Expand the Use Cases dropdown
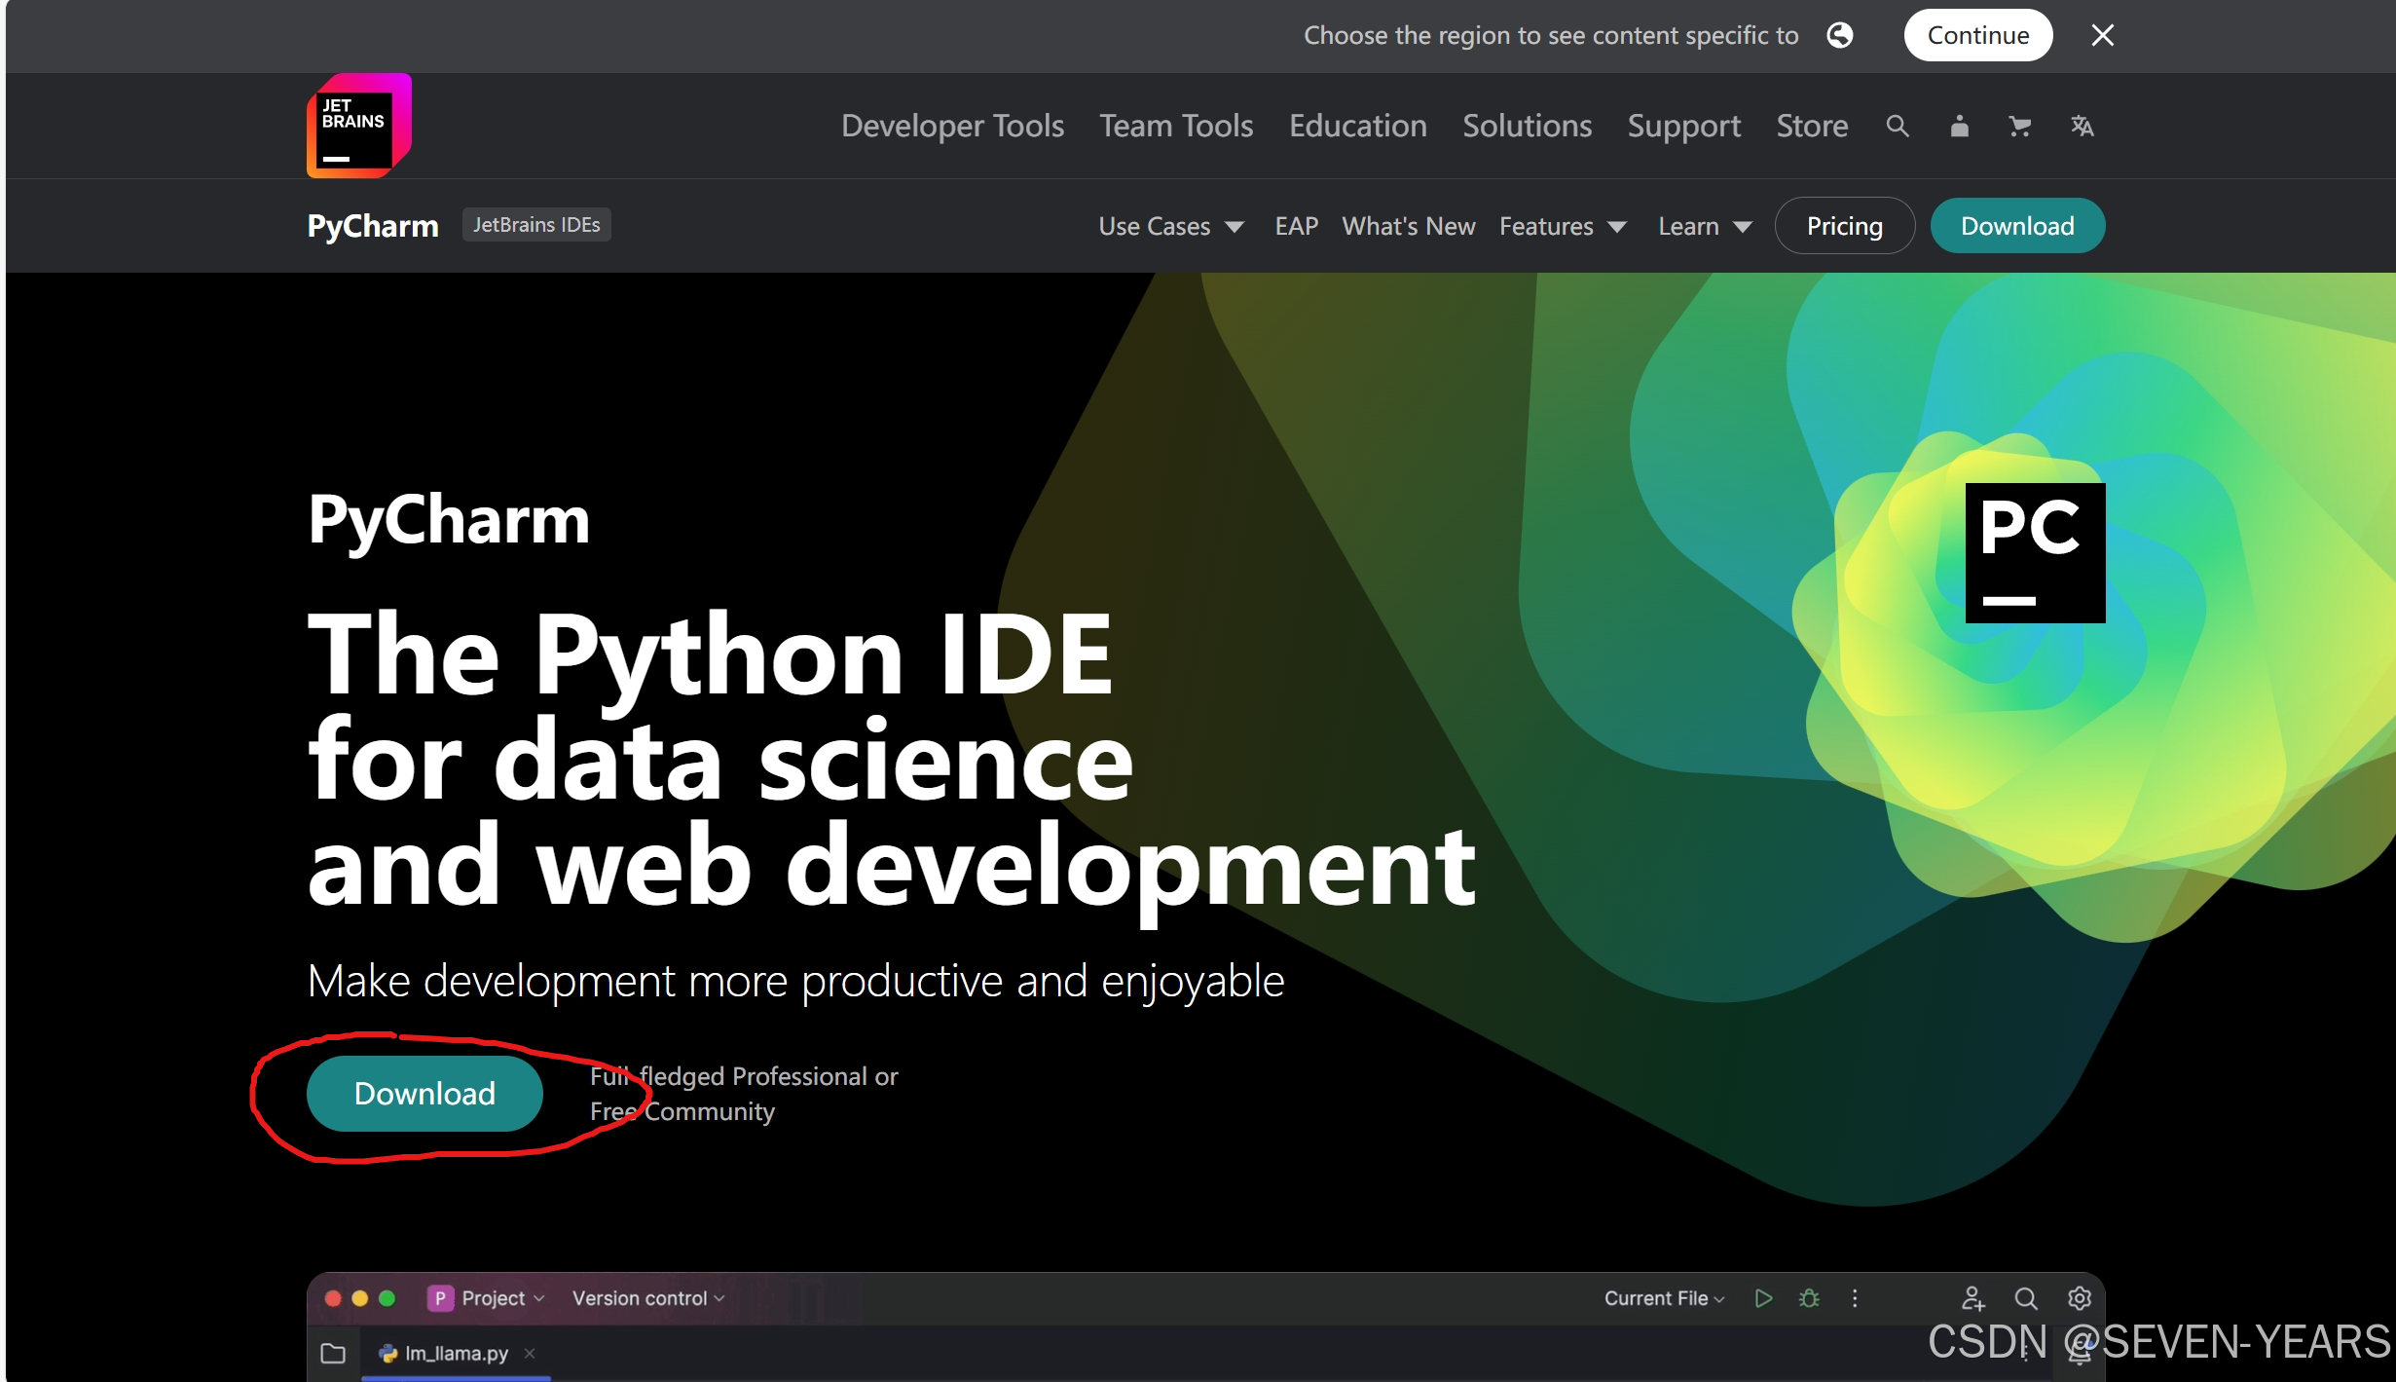2396x1382 pixels. (x=1171, y=226)
